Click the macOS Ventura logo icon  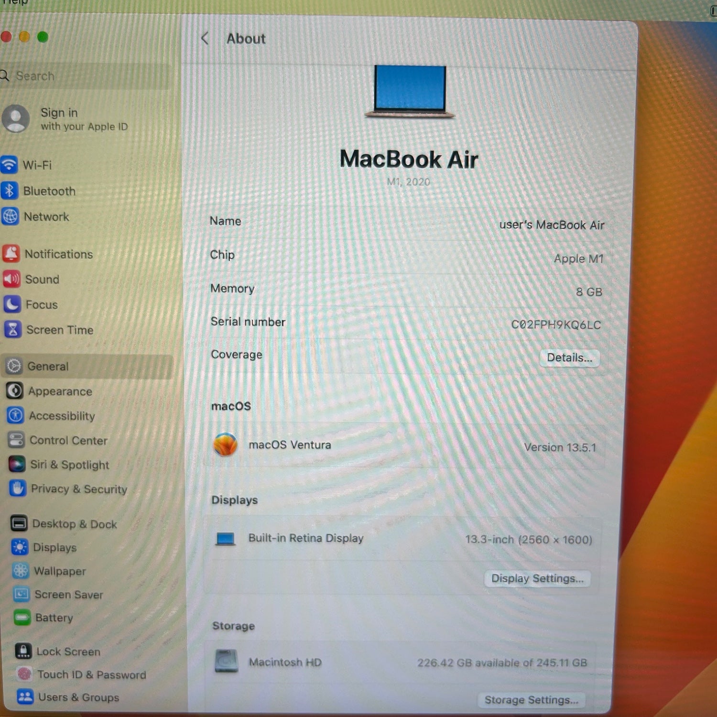click(x=225, y=445)
